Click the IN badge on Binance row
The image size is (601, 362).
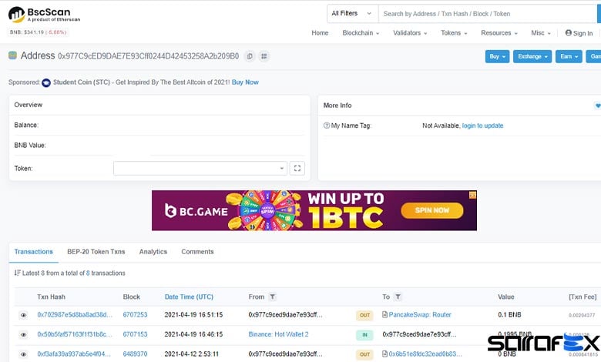pos(364,334)
